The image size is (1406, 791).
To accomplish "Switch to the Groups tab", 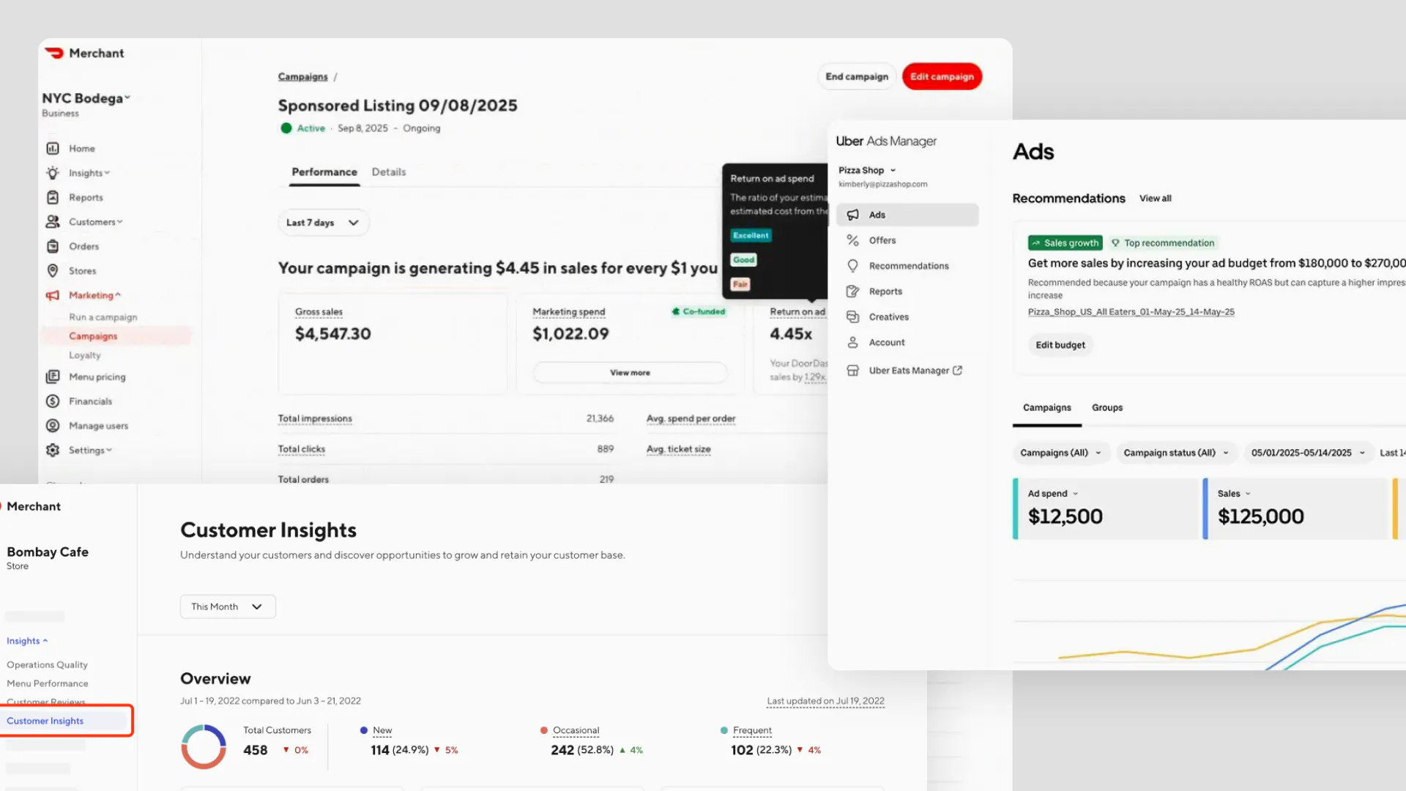I will (x=1106, y=407).
